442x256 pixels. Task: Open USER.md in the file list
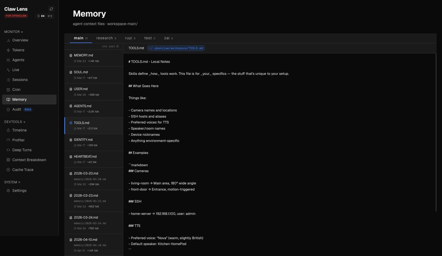(x=94, y=92)
